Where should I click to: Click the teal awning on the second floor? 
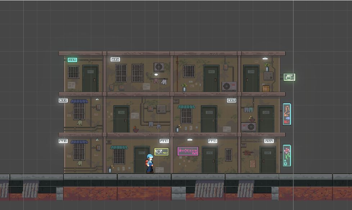click(x=186, y=107)
